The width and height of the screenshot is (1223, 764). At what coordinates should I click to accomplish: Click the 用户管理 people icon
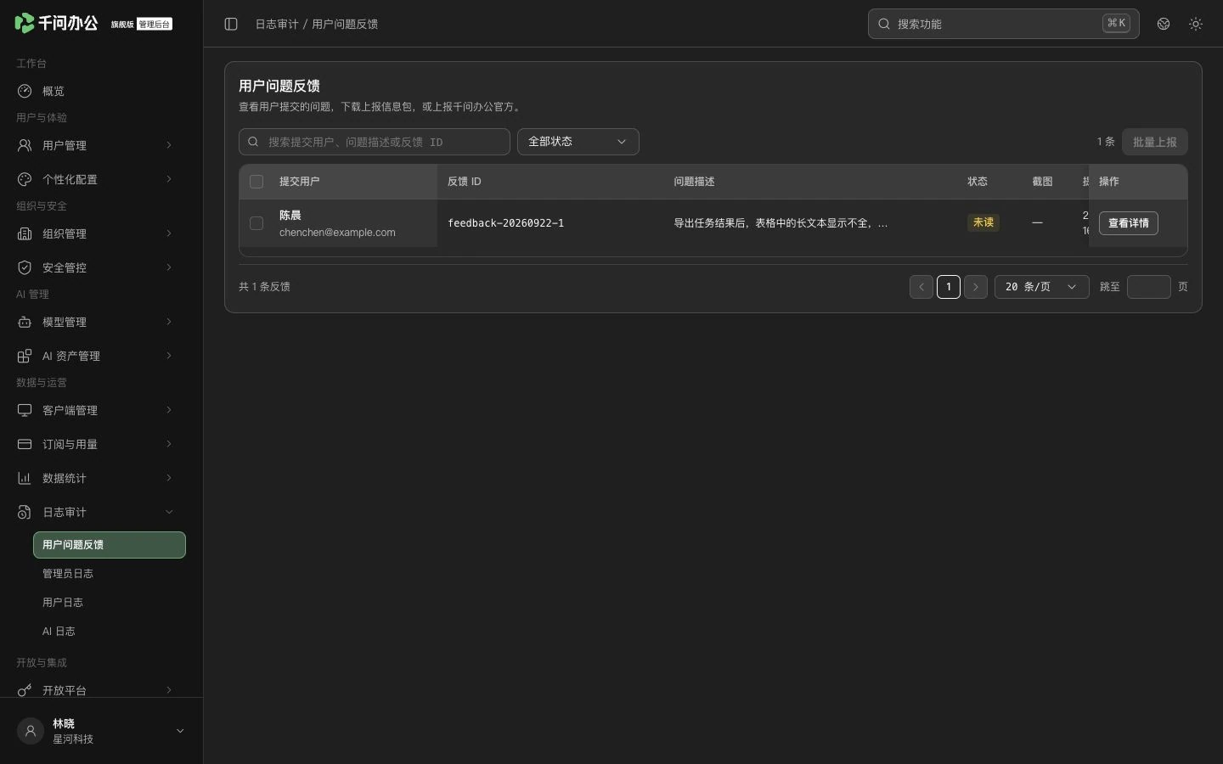25,145
